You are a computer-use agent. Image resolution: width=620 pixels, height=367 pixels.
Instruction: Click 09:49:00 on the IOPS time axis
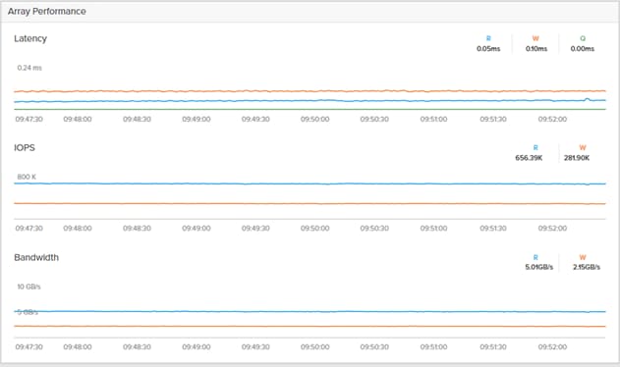197,229
